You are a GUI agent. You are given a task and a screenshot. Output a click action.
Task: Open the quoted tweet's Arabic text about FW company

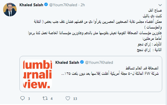[110, 73]
